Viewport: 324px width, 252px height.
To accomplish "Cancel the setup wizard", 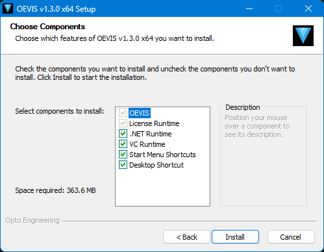I will pos(291,237).
